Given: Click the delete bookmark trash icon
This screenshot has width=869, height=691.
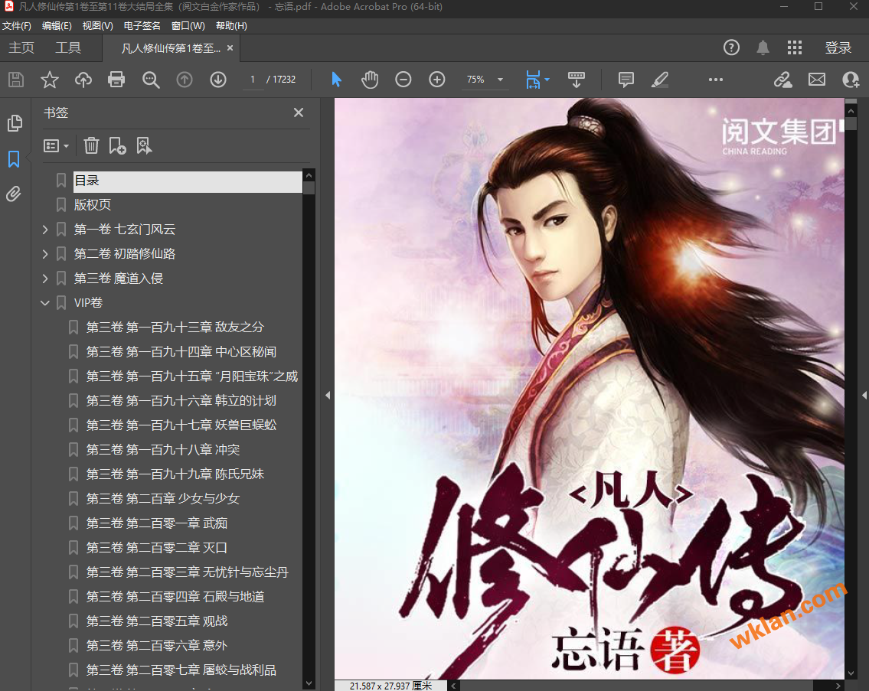Looking at the screenshot, I should pos(92,145).
